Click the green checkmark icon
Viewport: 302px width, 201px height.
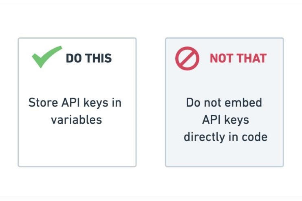coord(47,57)
